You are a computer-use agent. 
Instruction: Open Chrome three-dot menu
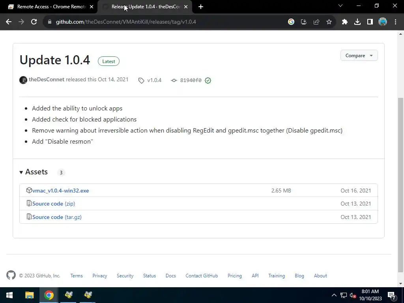point(395,22)
